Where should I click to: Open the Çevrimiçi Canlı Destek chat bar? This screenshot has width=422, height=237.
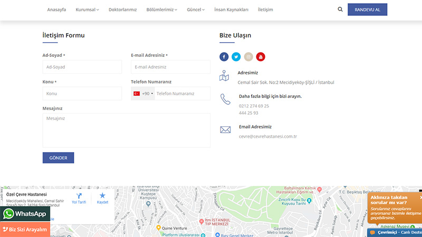[x=395, y=233]
